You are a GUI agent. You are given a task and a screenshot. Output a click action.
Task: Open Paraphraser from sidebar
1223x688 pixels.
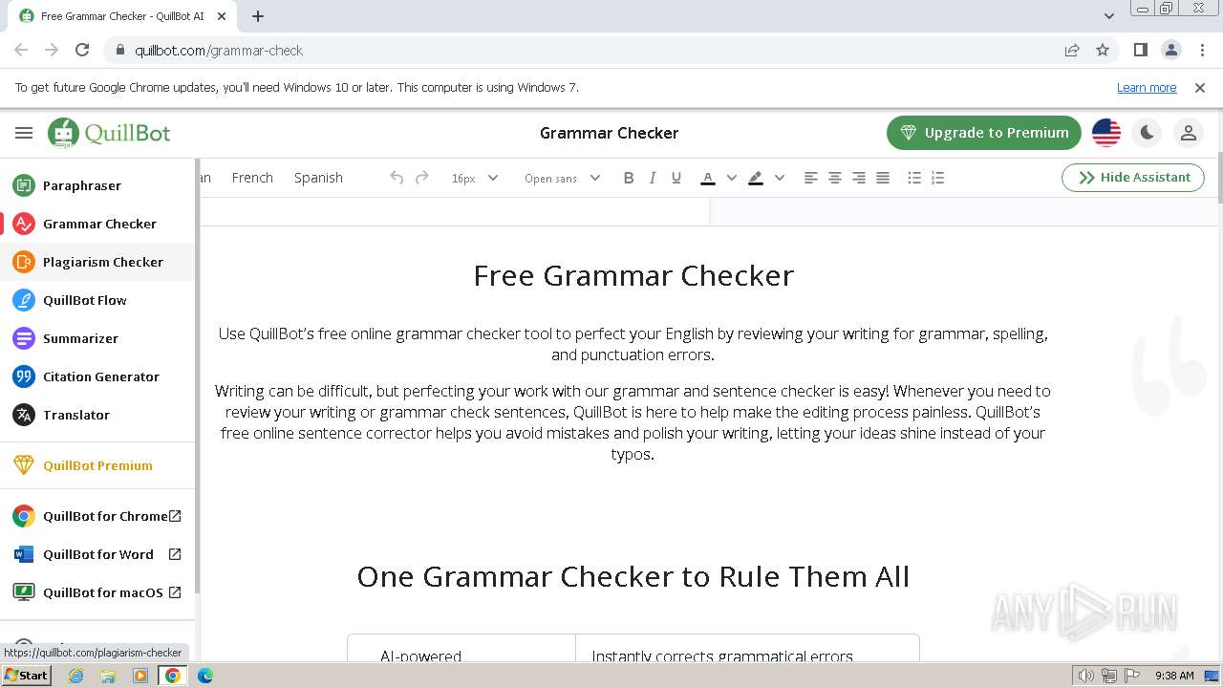tap(97, 185)
